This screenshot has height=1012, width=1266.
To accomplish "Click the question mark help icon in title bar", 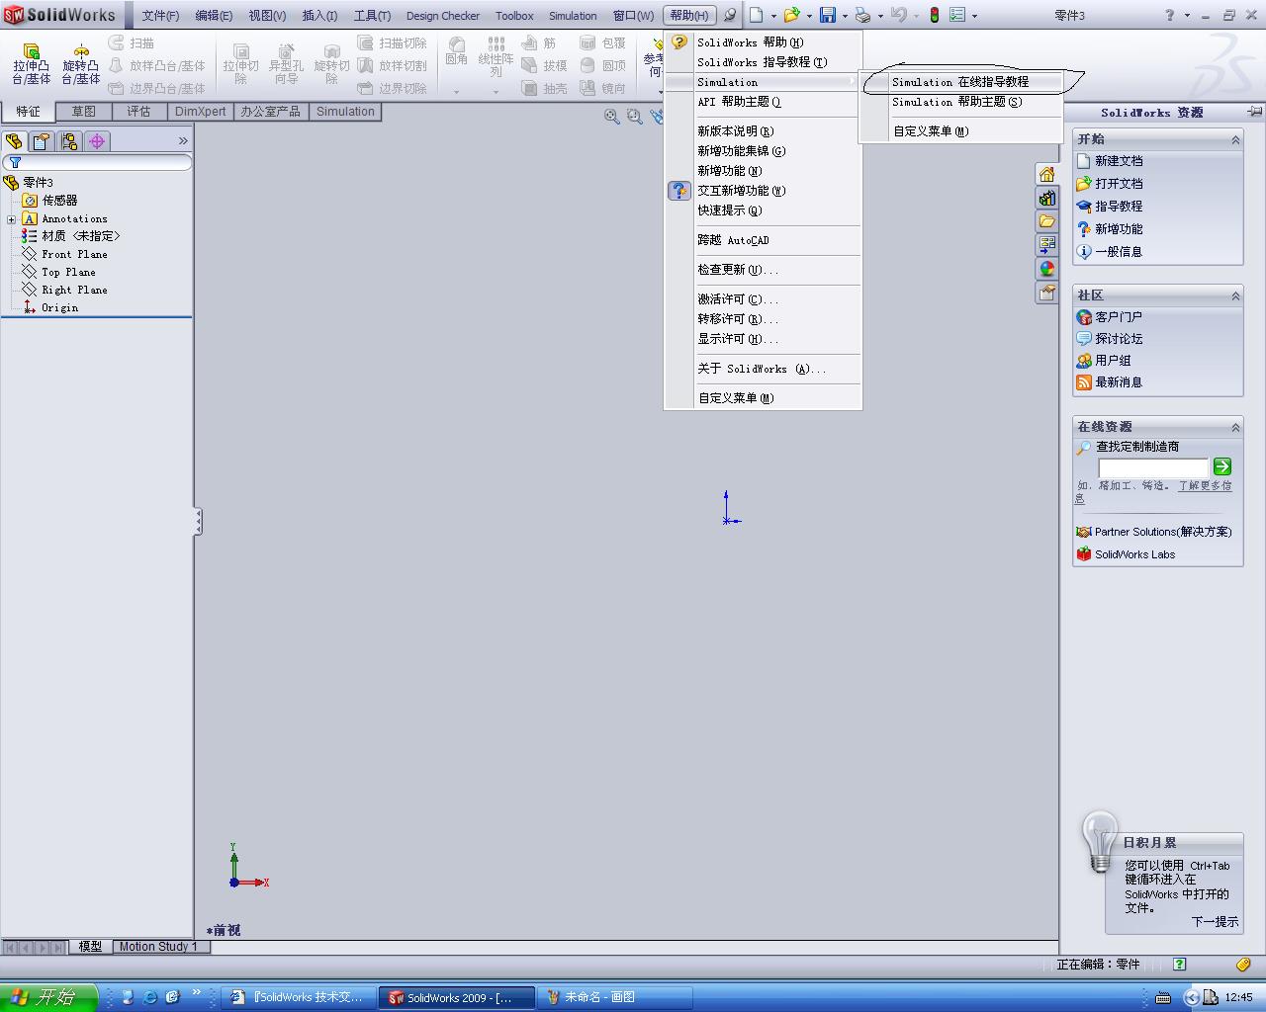I will pos(1170,15).
